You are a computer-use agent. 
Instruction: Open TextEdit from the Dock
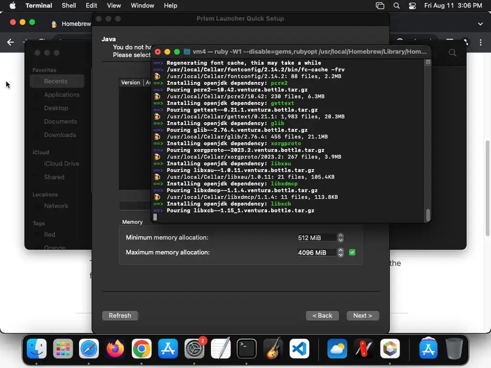[221, 349]
